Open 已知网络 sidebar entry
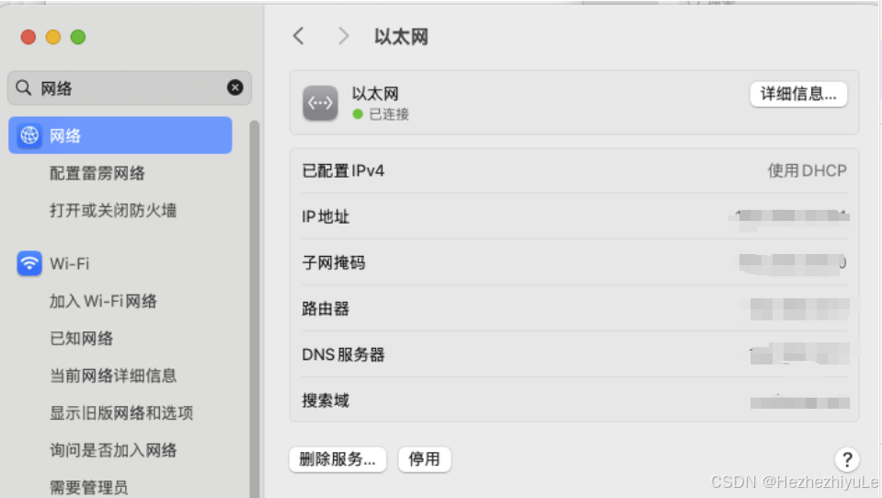This screenshot has width=882, height=498. [82, 338]
